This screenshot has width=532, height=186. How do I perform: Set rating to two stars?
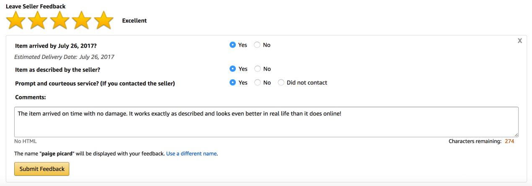[x=37, y=20]
